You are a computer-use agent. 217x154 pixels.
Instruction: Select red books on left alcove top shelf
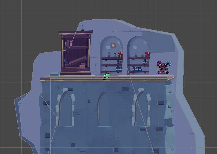click(120, 54)
